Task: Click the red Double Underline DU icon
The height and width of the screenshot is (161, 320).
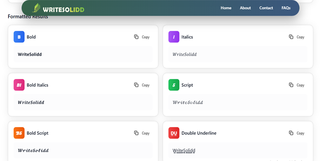Action: [x=174, y=133]
